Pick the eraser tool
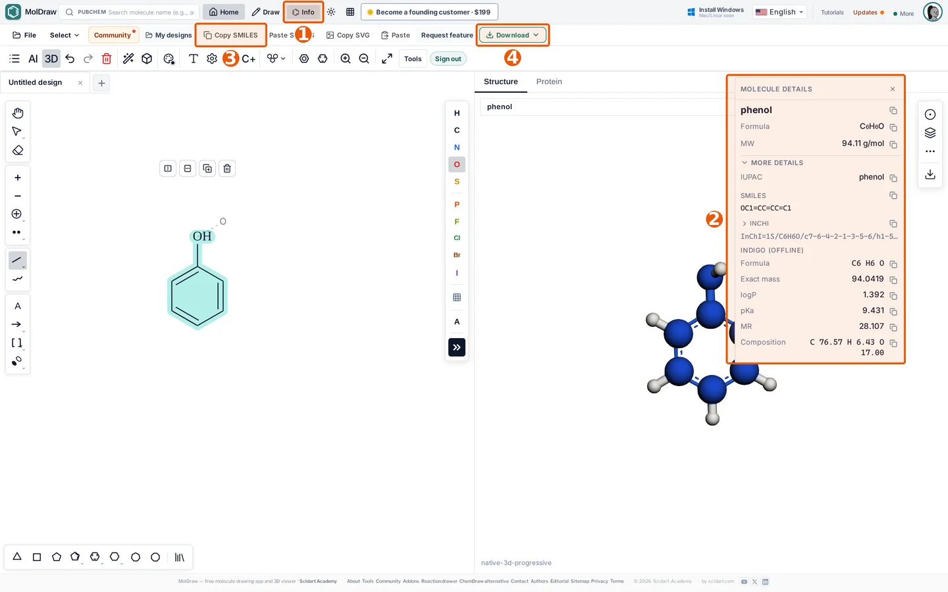Screen dimensions: 948x592 click(x=18, y=151)
